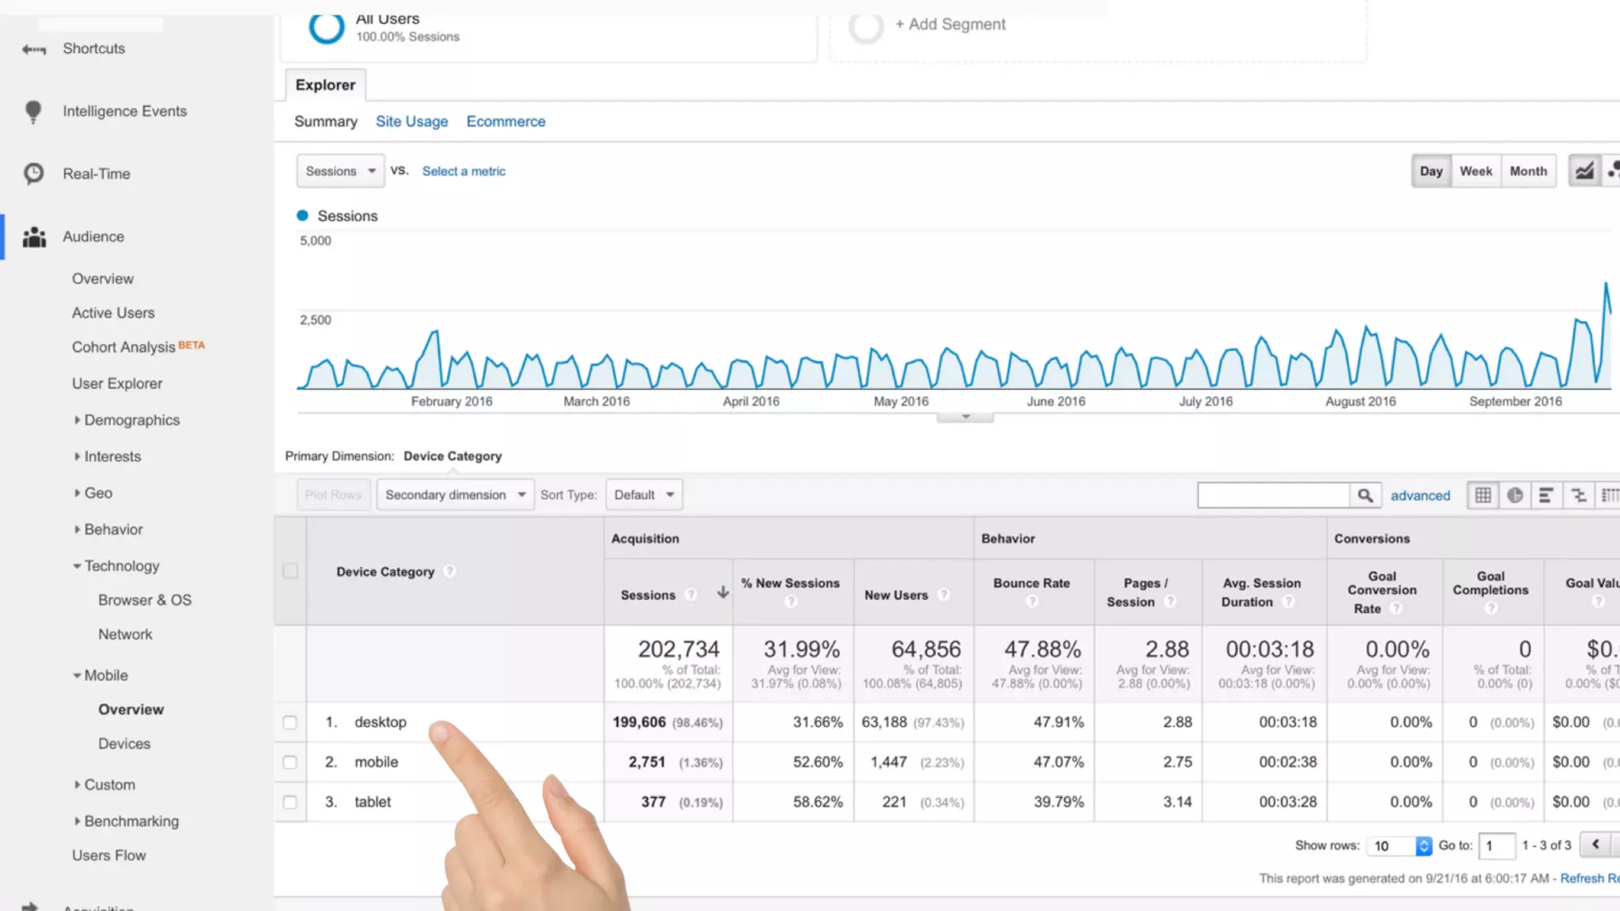Click the Real-Time clock icon
The height and width of the screenshot is (911, 1620).
[33, 173]
